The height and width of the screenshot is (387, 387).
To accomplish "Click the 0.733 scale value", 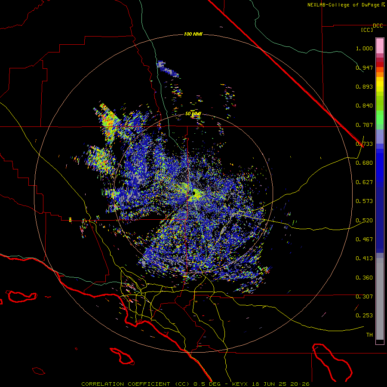I will 364,144.
